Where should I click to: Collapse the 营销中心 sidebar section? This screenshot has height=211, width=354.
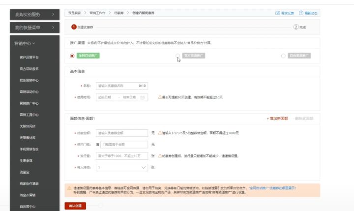25,43
